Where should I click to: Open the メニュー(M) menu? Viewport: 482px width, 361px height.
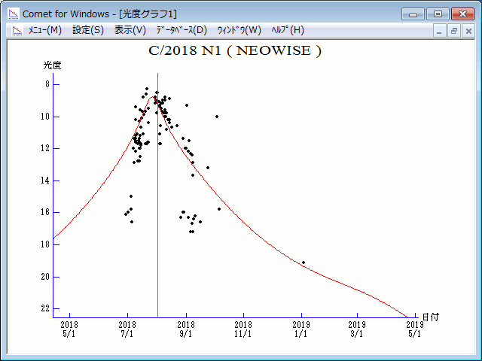pyautogui.click(x=44, y=30)
